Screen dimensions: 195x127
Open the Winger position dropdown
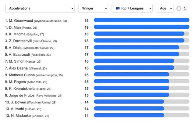93,8
